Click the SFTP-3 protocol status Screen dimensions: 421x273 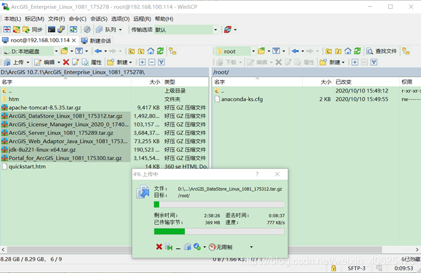[x=356, y=268]
